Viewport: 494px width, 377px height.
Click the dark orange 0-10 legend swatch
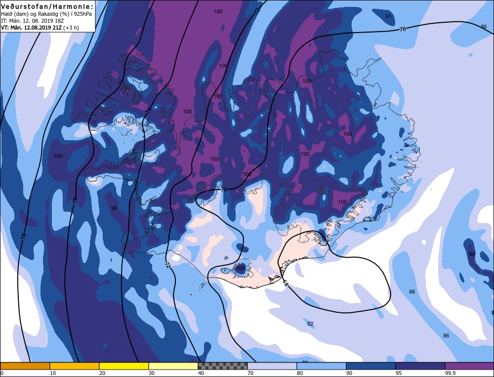[x=25, y=366]
